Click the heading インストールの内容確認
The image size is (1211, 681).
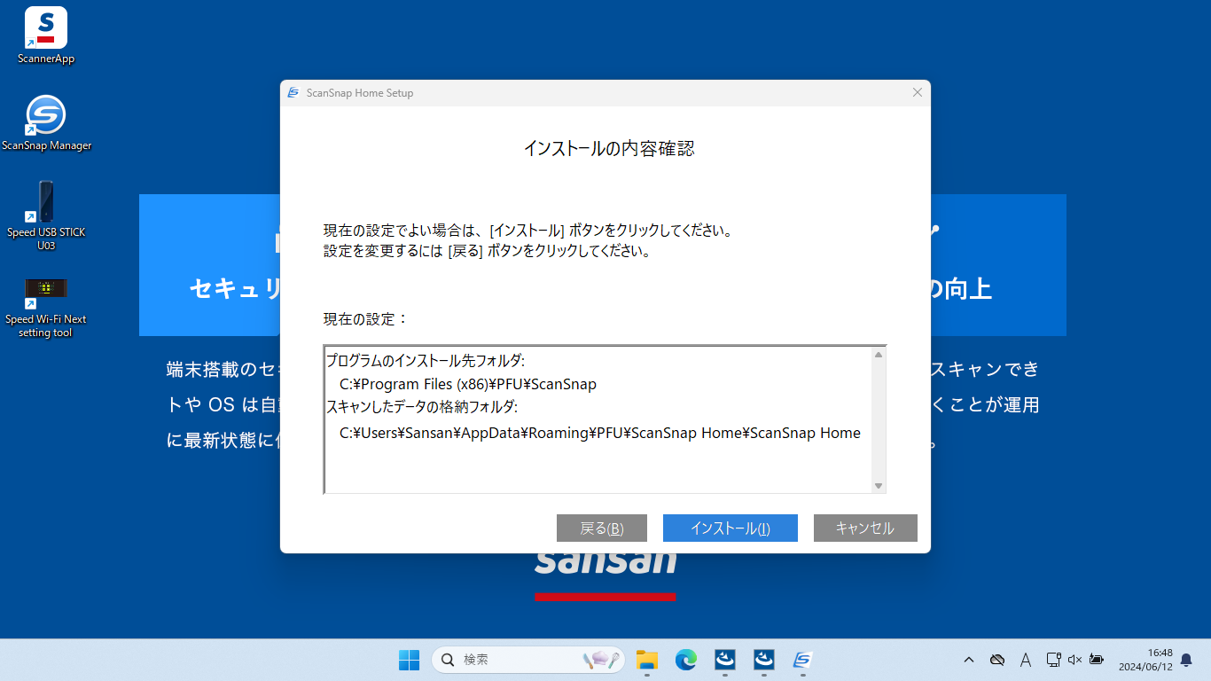tap(609, 149)
